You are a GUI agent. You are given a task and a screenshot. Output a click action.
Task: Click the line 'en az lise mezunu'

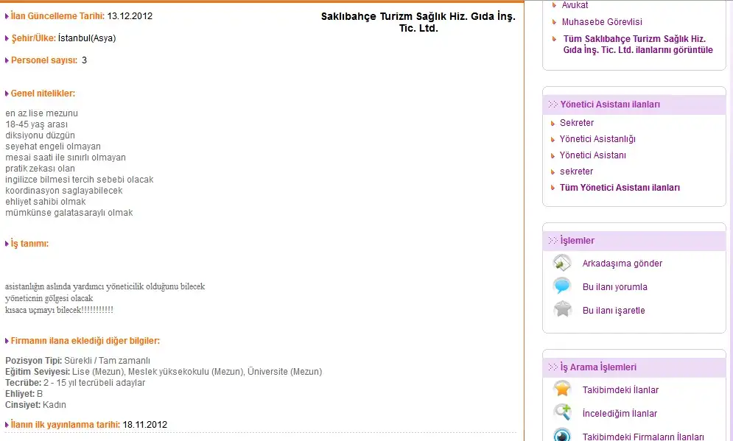pyautogui.click(x=41, y=113)
